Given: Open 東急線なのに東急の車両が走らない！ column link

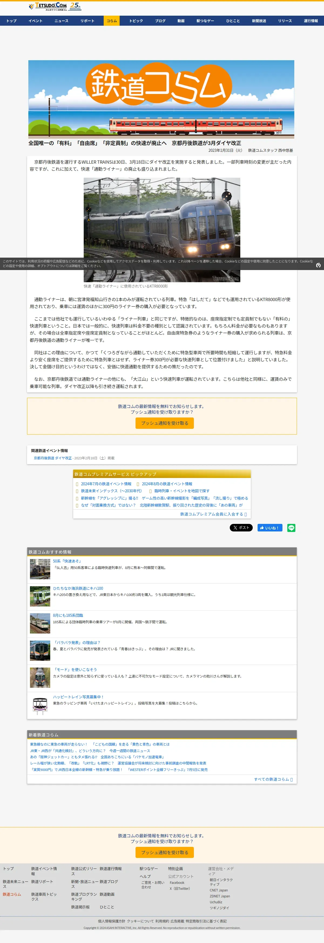Looking at the screenshot, I should click(100, 744).
